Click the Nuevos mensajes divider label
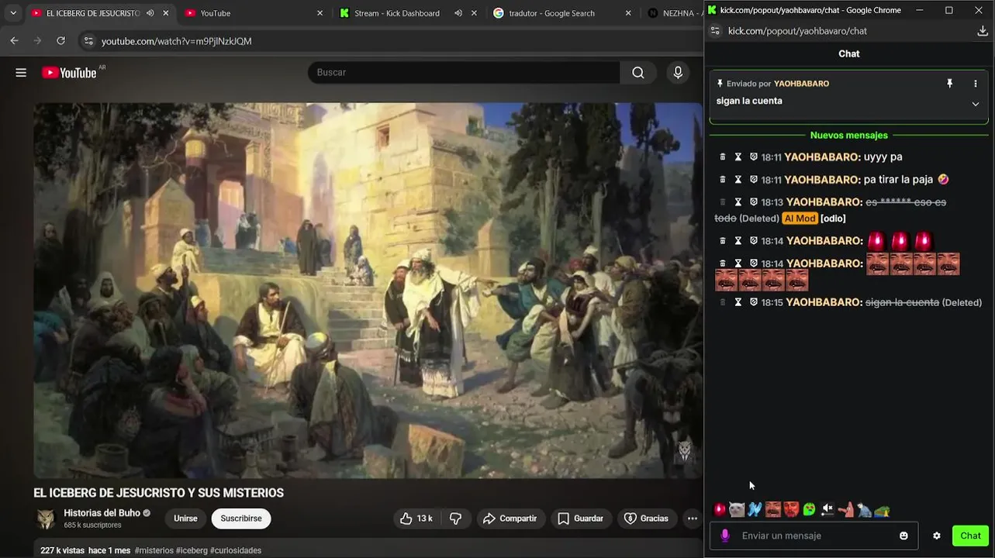The width and height of the screenshot is (995, 558). point(848,135)
